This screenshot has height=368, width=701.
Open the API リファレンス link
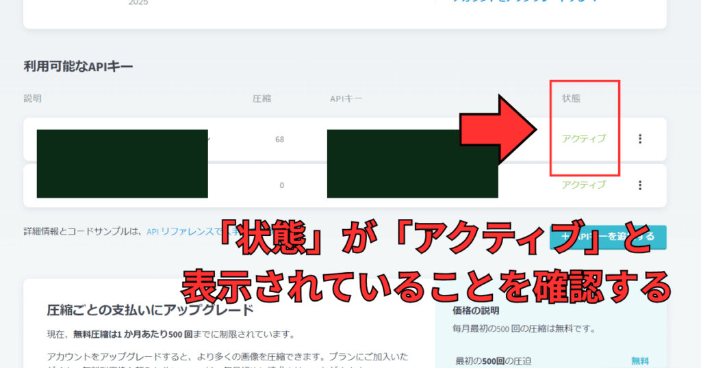click(185, 232)
